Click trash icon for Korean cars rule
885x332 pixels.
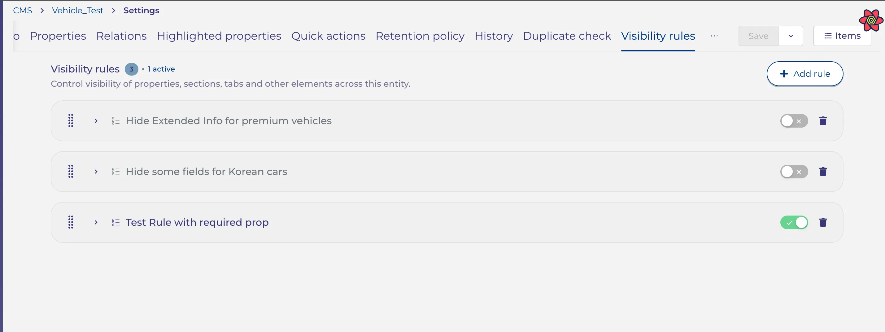point(823,172)
